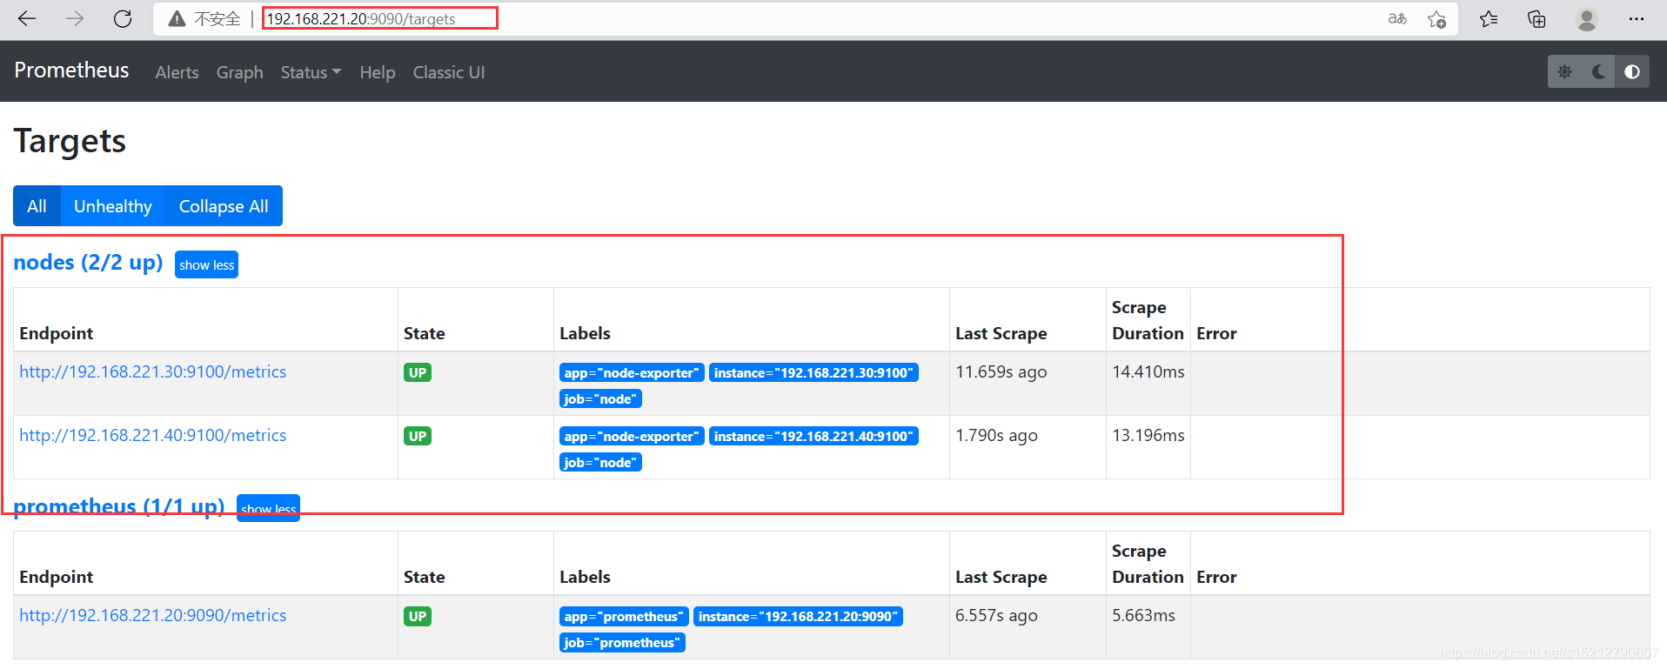1667x669 pixels.
Task: Open the nodes (2/2 up) heading link
Action: pos(88,262)
